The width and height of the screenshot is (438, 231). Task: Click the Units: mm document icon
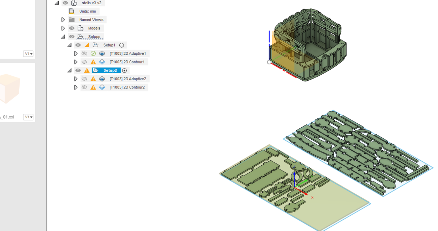coord(72,11)
